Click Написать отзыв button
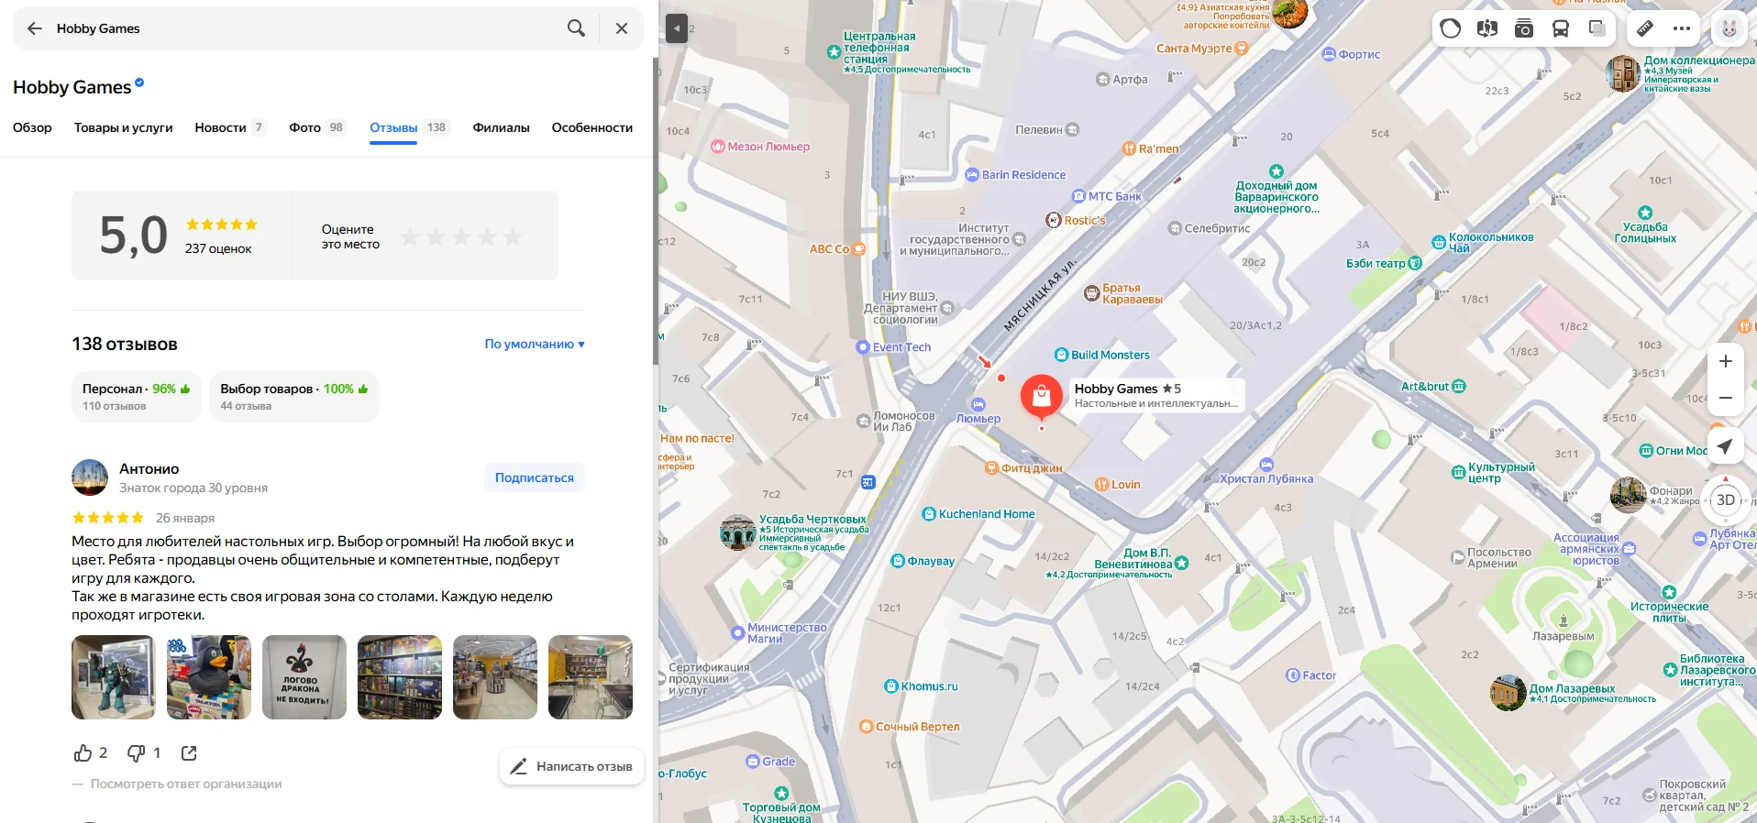 pos(572,766)
